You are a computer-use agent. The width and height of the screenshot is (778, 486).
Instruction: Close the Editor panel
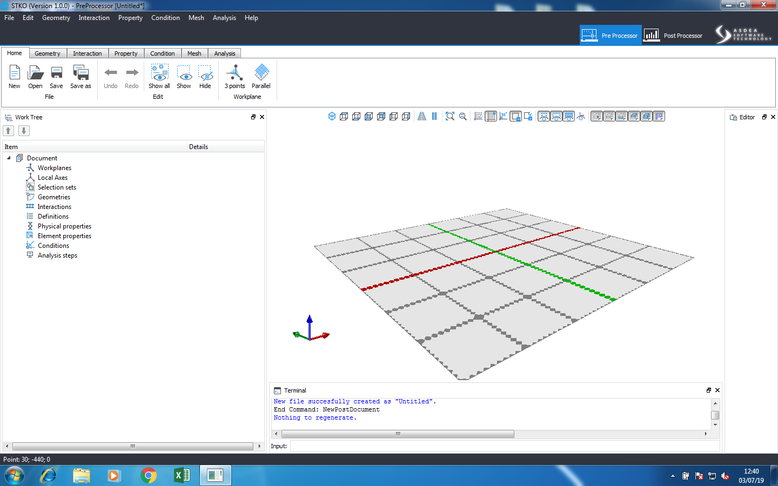[773, 117]
